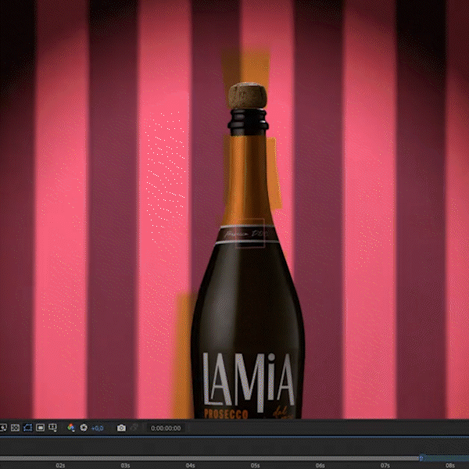The image size is (469, 469).
Task: Open the fast previews icon at far left
Action: (3, 428)
